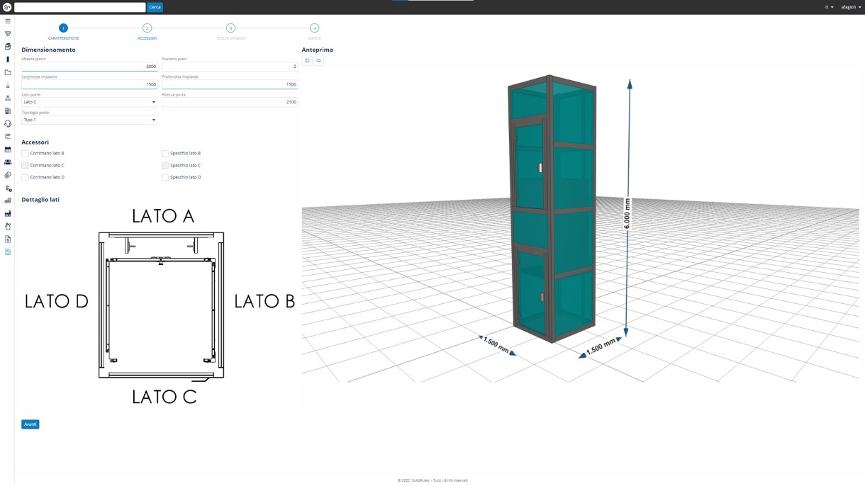865x486 pixels.
Task: Open the Lato porte dropdown
Action: (89, 102)
